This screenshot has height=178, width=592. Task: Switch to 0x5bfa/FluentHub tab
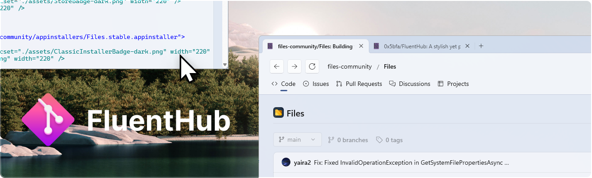(x=422, y=46)
